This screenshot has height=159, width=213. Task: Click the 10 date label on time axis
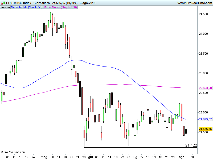pyautogui.click(x=148, y=157)
